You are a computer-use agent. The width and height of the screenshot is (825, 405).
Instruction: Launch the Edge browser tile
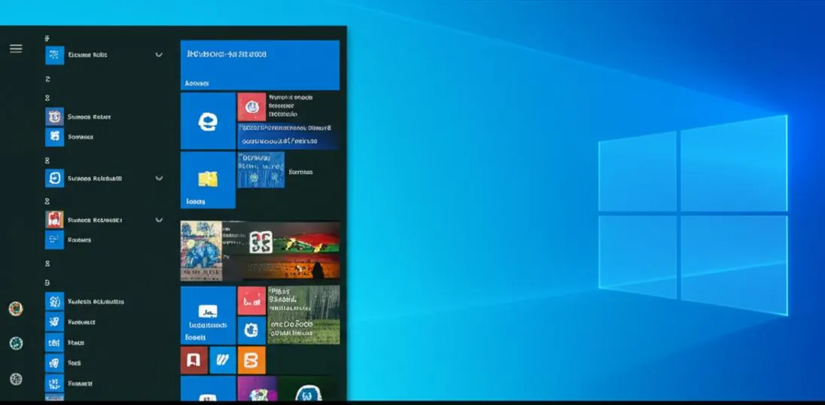pos(208,121)
